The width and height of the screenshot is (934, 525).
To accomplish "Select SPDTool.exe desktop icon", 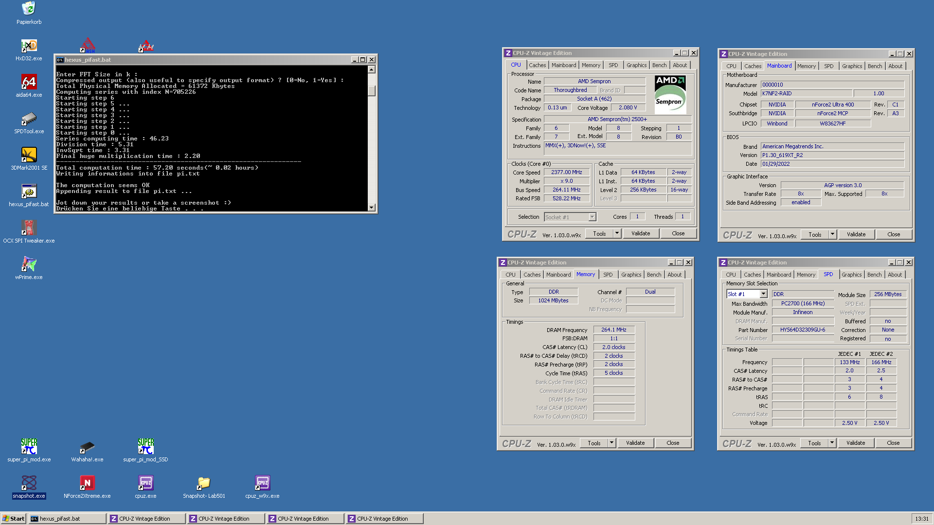I will point(29,119).
